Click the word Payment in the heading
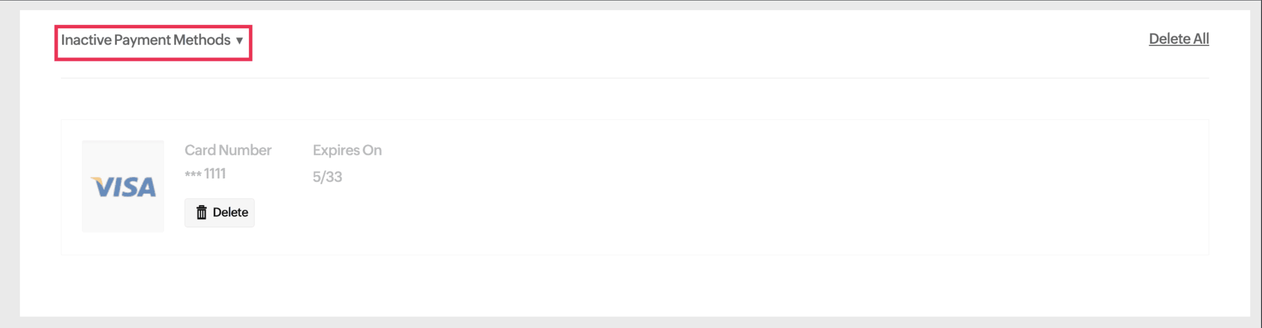The height and width of the screenshot is (328, 1262). coord(142,40)
